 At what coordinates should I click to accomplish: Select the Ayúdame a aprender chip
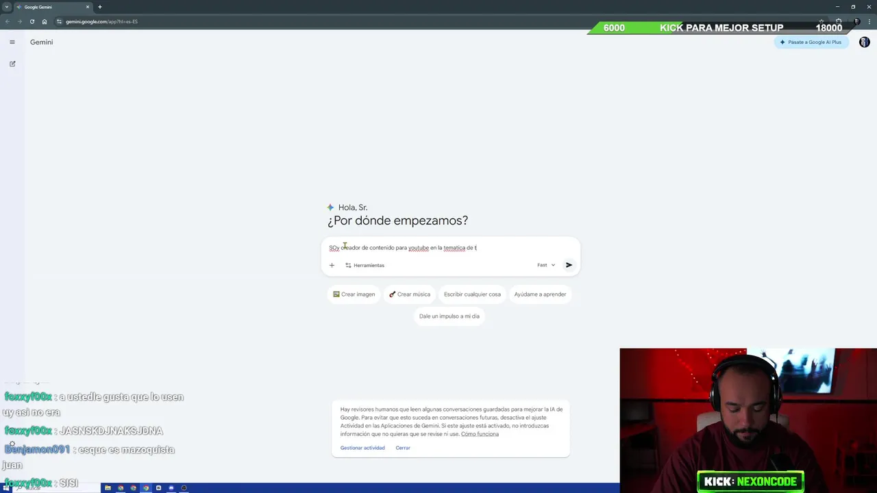click(x=540, y=294)
